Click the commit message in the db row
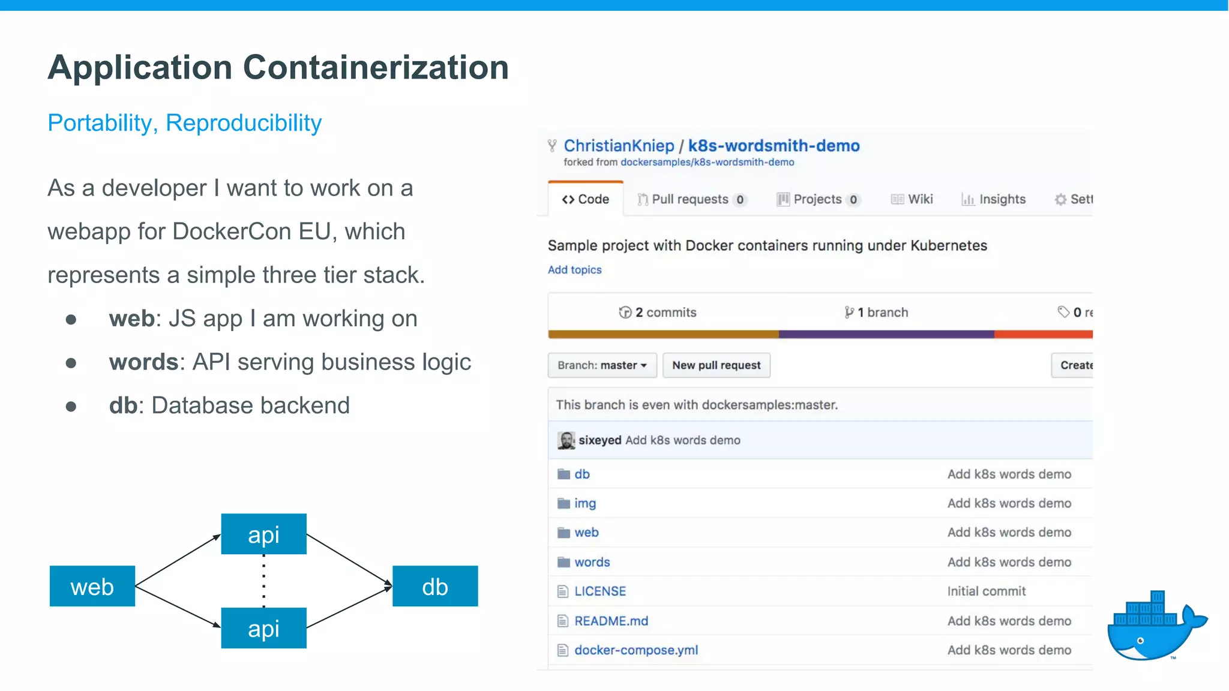The image size is (1229, 691). (1009, 474)
